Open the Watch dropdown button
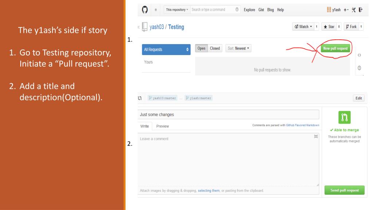 point(303,27)
